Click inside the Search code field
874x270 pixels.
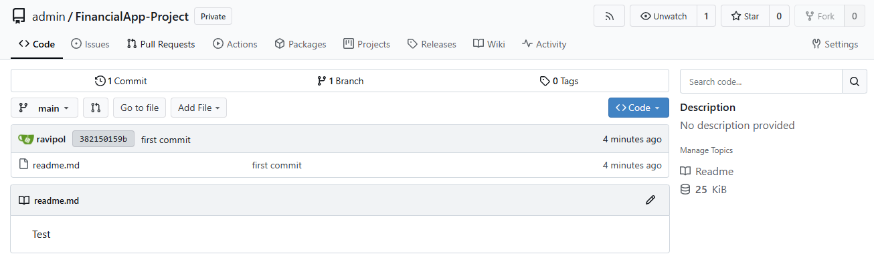coord(760,82)
